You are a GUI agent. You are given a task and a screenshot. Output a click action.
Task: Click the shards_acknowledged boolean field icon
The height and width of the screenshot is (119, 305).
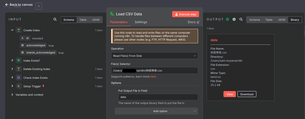[x=22, y=52]
